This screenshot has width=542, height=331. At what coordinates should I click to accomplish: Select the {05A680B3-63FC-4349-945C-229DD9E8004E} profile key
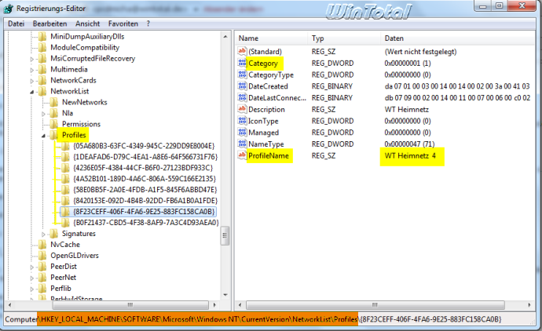pos(144,146)
